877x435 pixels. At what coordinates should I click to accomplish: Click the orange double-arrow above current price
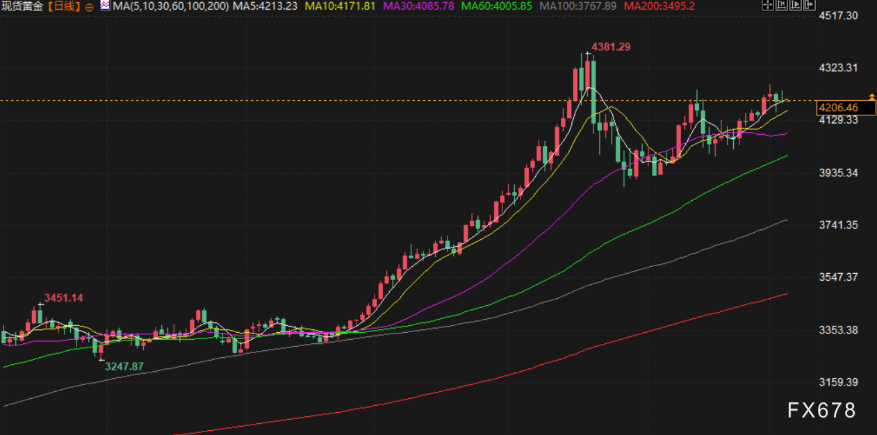point(871,96)
